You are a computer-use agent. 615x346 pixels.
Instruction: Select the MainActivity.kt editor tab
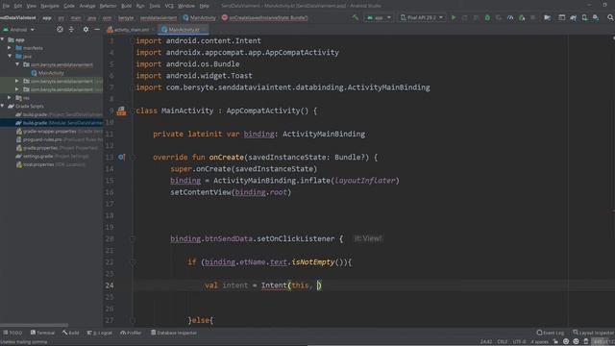184,30
